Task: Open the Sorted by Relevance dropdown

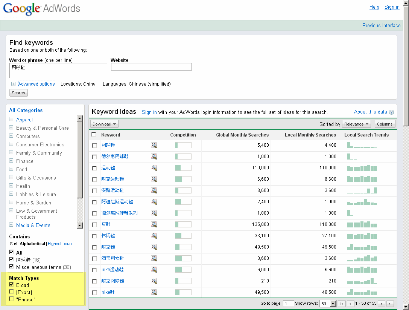Action: (356, 124)
